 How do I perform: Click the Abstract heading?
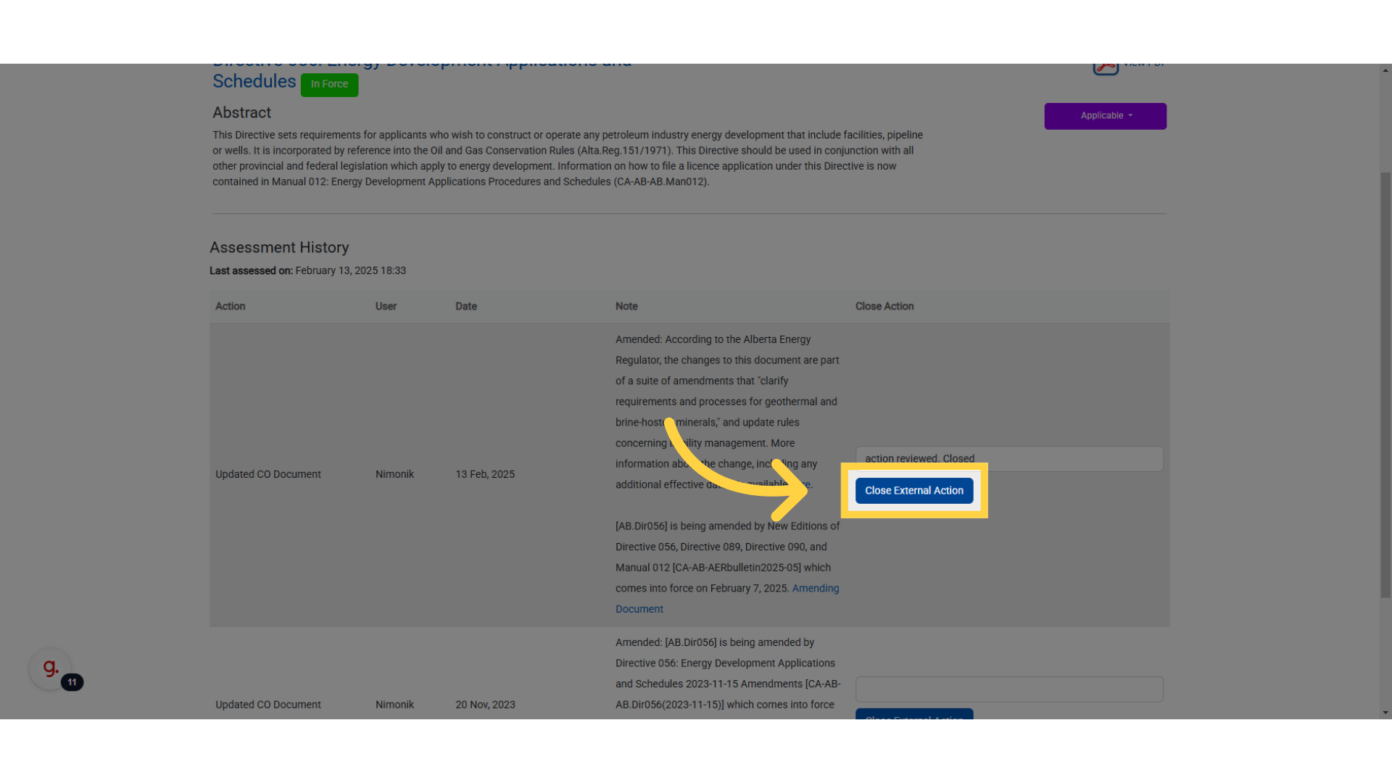(x=241, y=112)
